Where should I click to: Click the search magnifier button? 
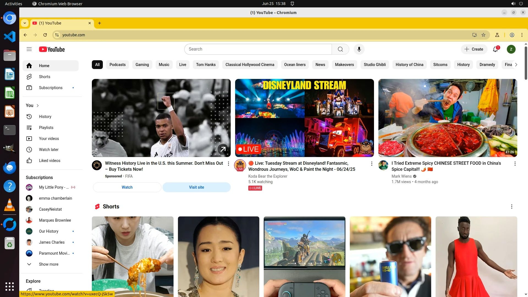(x=340, y=49)
